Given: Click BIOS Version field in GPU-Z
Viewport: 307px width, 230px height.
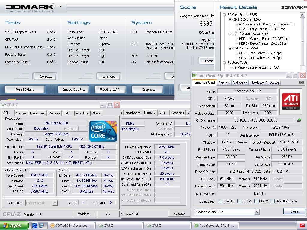Looking at the screenshot, I should click(256, 120).
